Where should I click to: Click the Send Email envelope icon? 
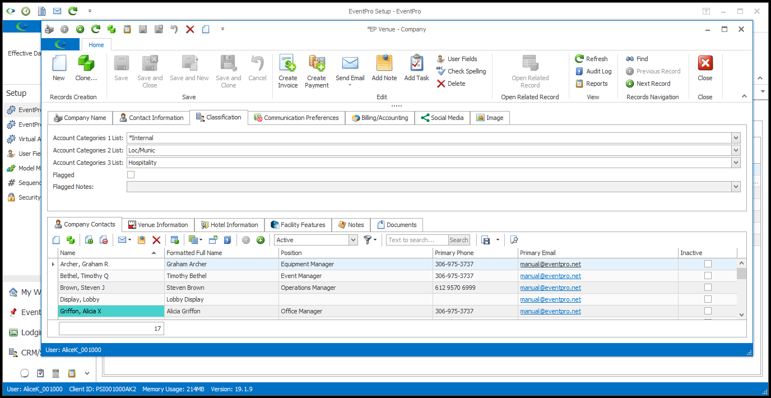tap(350, 63)
